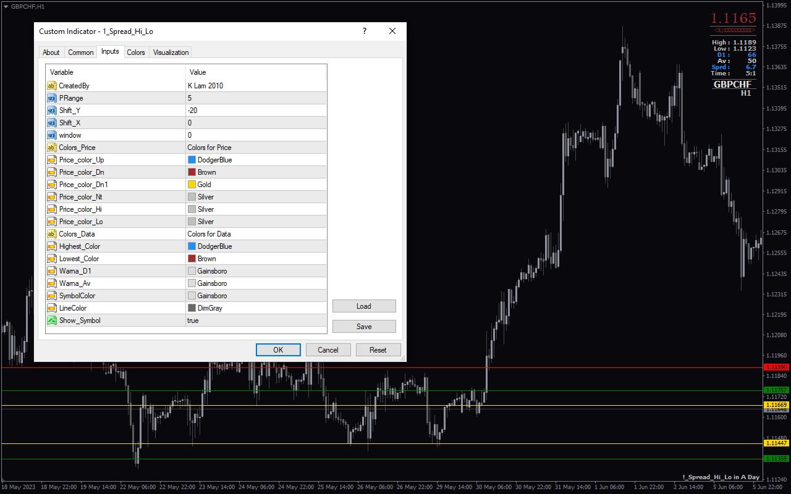791x494 pixels.
Task: Click the Warna_Av color type icon
Action: click(x=51, y=283)
